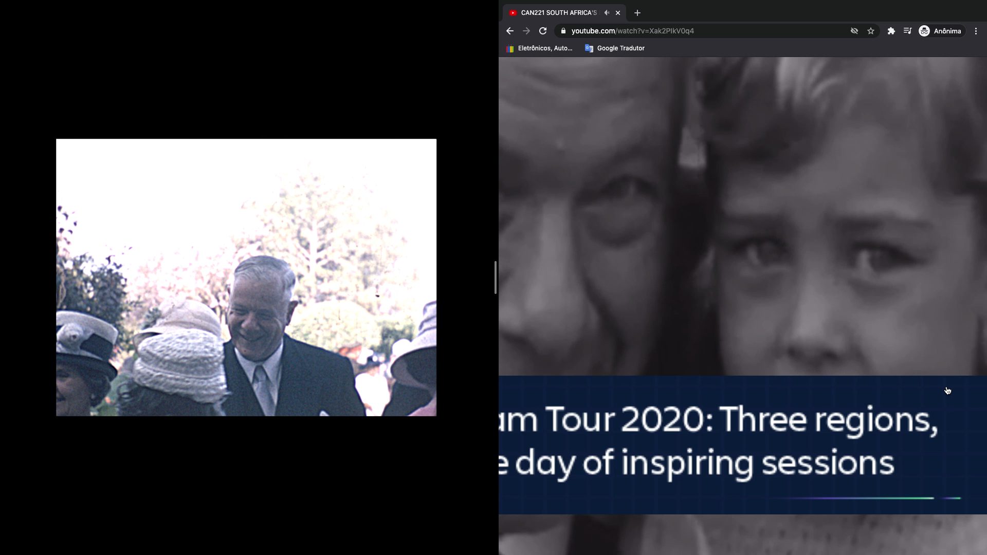Click the forward navigation arrow
The width and height of the screenshot is (987, 555).
[525, 30]
